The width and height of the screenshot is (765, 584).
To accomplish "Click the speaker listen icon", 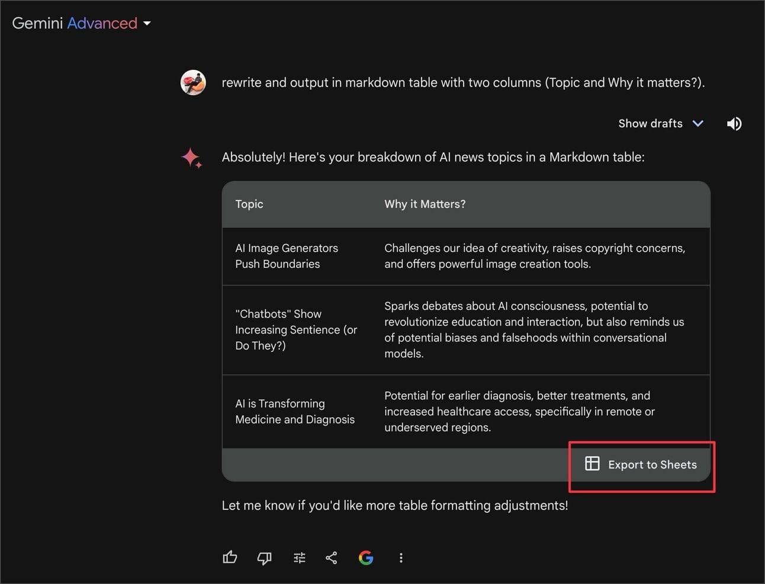I will pos(734,123).
